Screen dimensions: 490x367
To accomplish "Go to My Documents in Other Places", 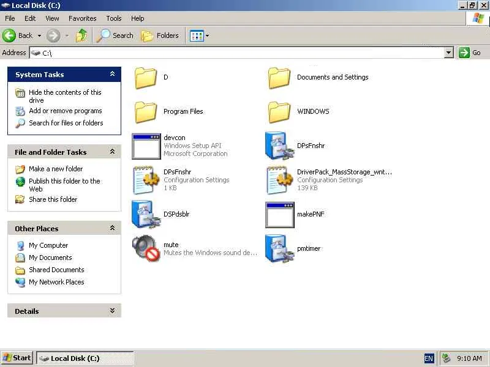I will tap(50, 258).
